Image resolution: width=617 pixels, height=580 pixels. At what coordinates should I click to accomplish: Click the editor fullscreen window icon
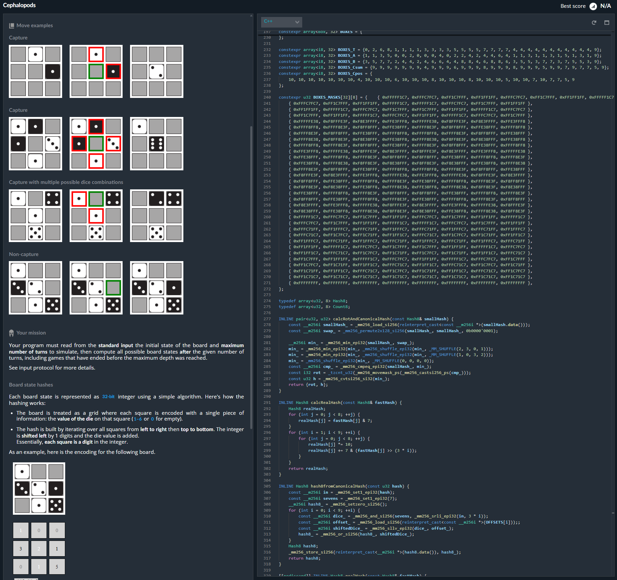point(607,23)
